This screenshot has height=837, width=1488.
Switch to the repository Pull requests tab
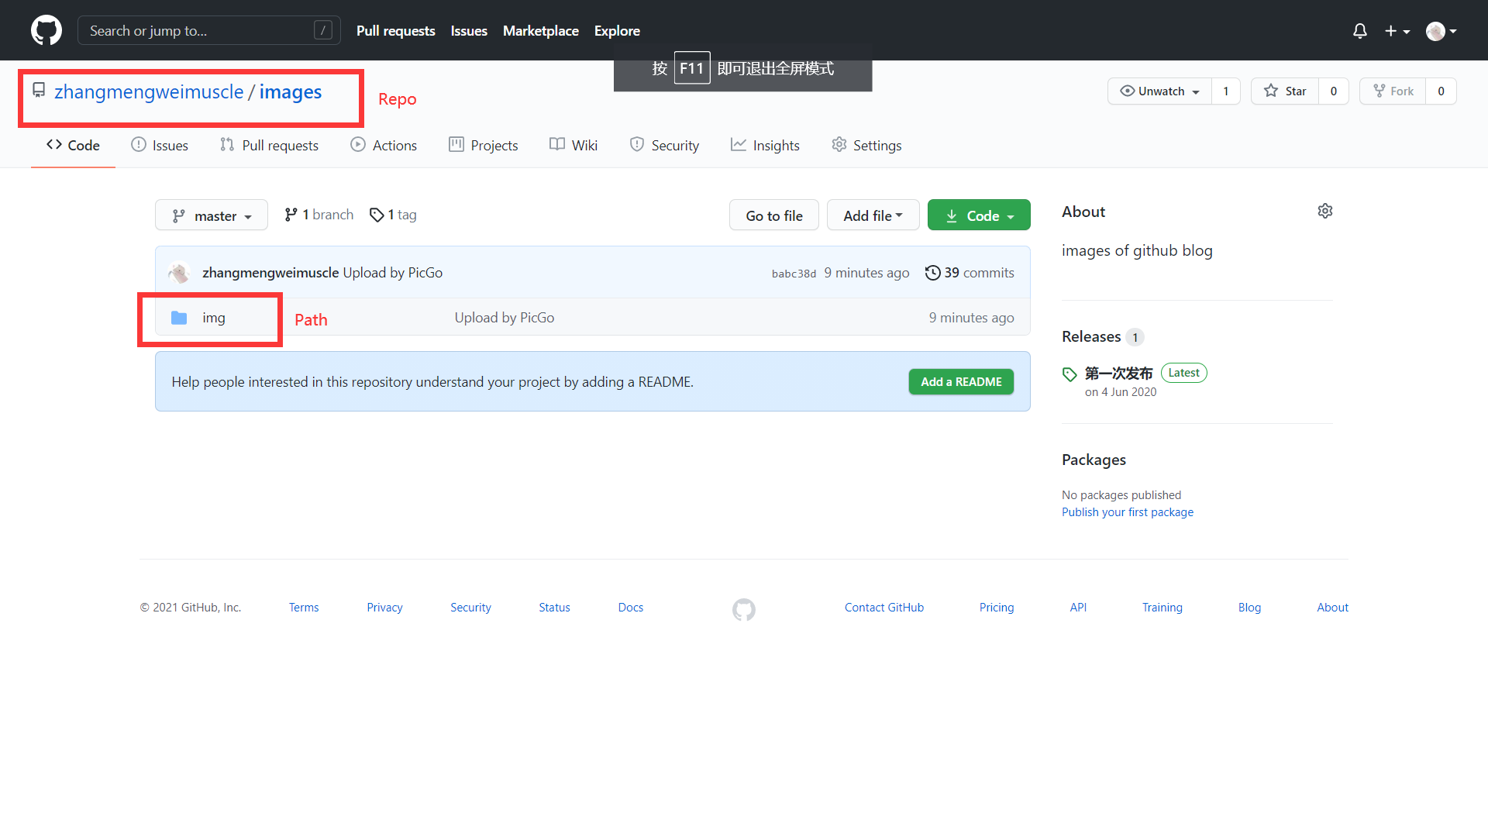pyautogui.click(x=269, y=145)
